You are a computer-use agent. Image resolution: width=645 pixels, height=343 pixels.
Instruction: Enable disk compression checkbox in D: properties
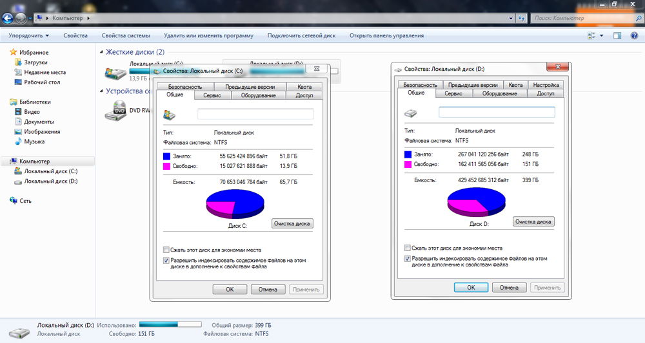pyautogui.click(x=408, y=248)
